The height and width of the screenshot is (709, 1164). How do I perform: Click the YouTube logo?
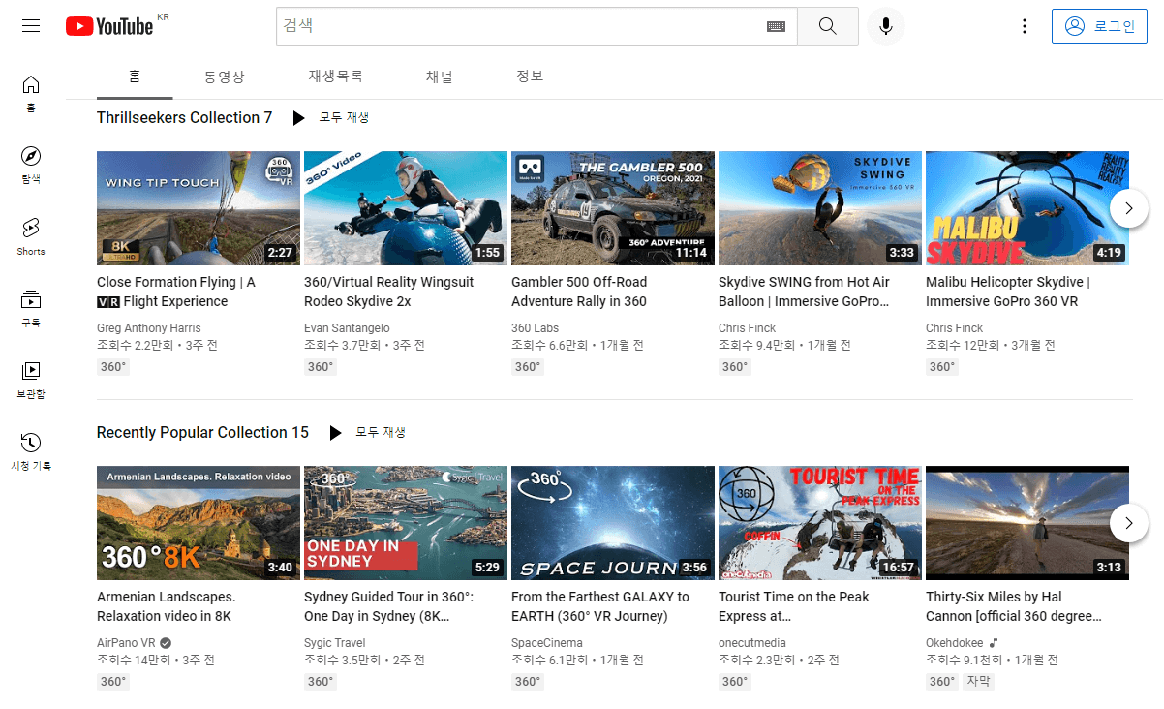[109, 26]
